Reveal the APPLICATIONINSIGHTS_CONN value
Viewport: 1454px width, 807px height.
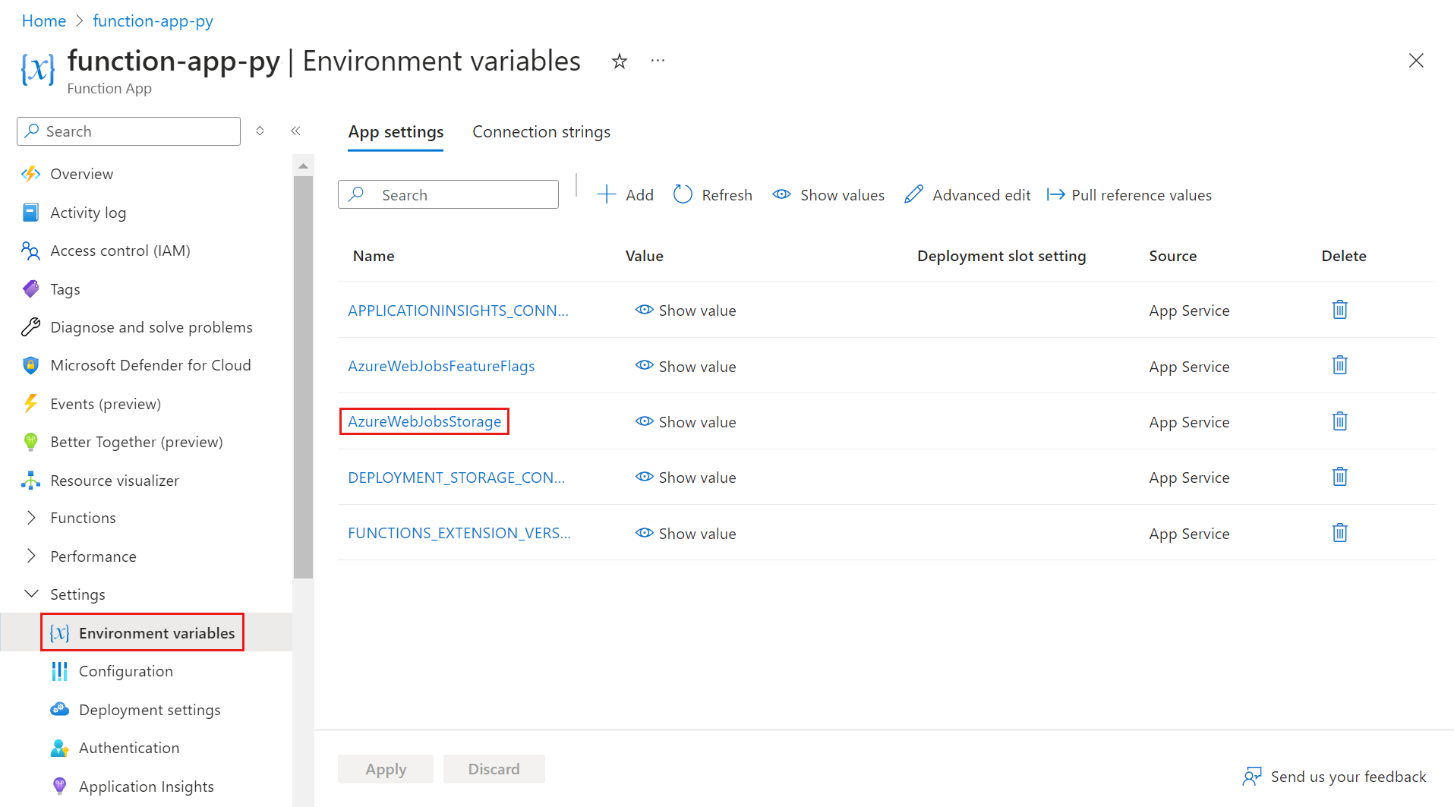click(684, 310)
